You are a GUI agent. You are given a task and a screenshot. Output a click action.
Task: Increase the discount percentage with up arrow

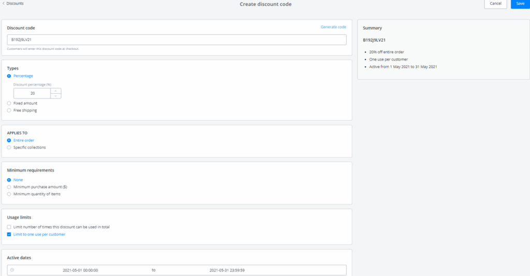(x=56, y=91)
